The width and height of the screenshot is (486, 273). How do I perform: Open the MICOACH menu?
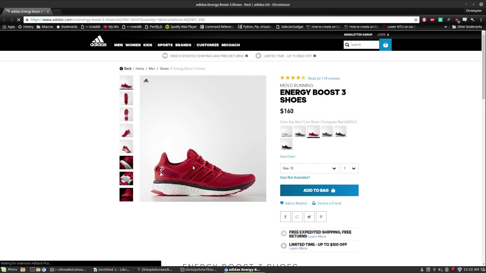click(x=230, y=45)
